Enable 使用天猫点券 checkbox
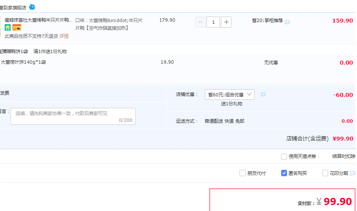Image resolution: width=357 pixels, height=211 pixels. (x=284, y=157)
